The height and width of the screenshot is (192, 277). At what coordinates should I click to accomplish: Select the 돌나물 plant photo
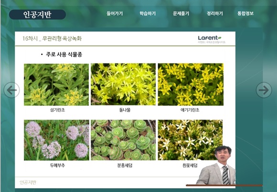pyautogui.click(x=123, y=84)
